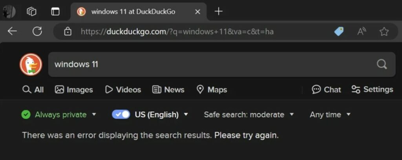402x160 pixels.
Task: Open the tab actions vertical tabs icon
Action: pyautogui.click(x=55, y=11)
